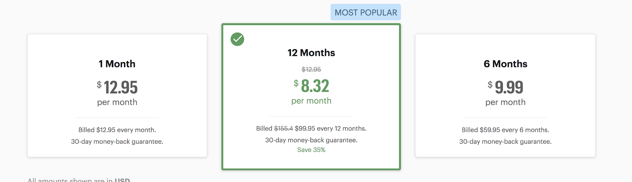This screenshot has width=632, height=182.
Task: Click 'Billed $12.95 every month' text
Action: tap(117, 130)
